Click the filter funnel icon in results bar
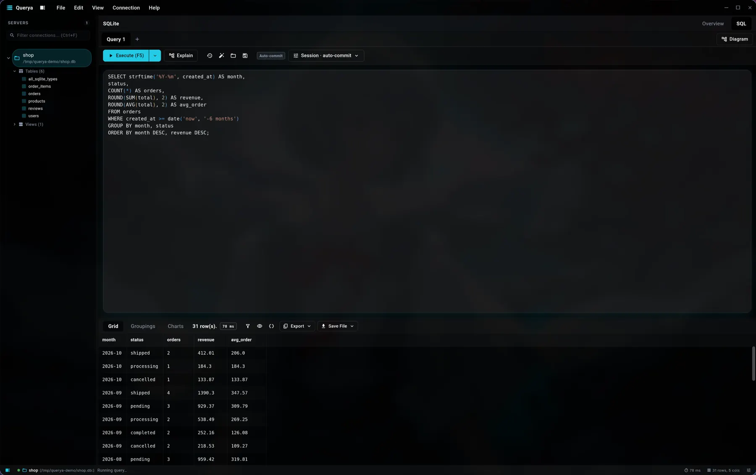 click(x=248, y=326)
